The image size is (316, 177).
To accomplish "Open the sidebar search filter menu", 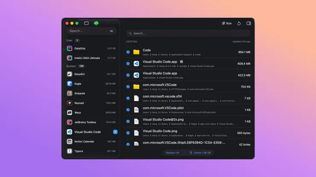I will point(112,31).
